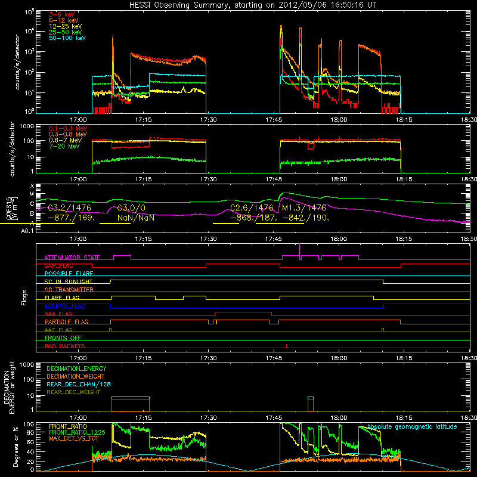477x477 pixels.
Task: Click the Degrees or % axis label
Action: [16, 447]
